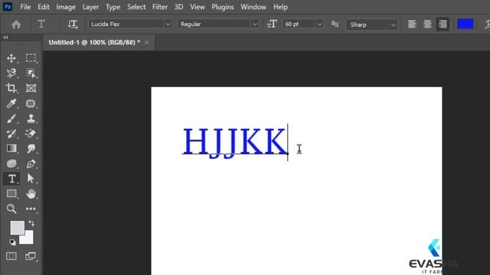This screenshot has width=490, height=275.
Task: Align text left
Action: pos(412,24)
